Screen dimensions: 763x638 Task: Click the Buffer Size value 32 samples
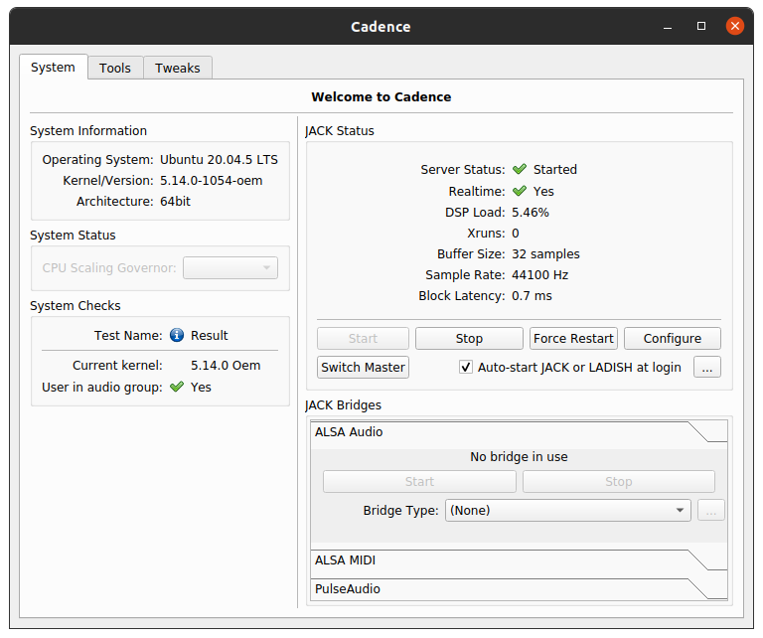coord(545,254)
